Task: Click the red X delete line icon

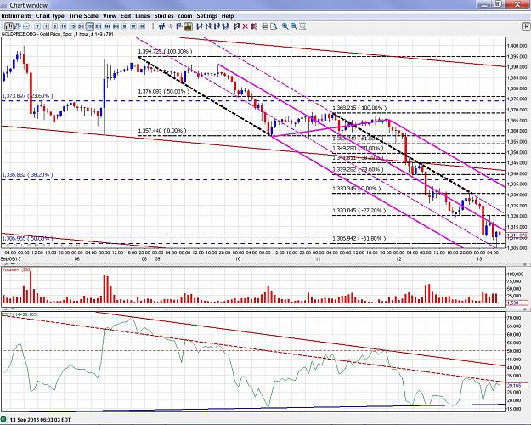Action: (246, 26)
